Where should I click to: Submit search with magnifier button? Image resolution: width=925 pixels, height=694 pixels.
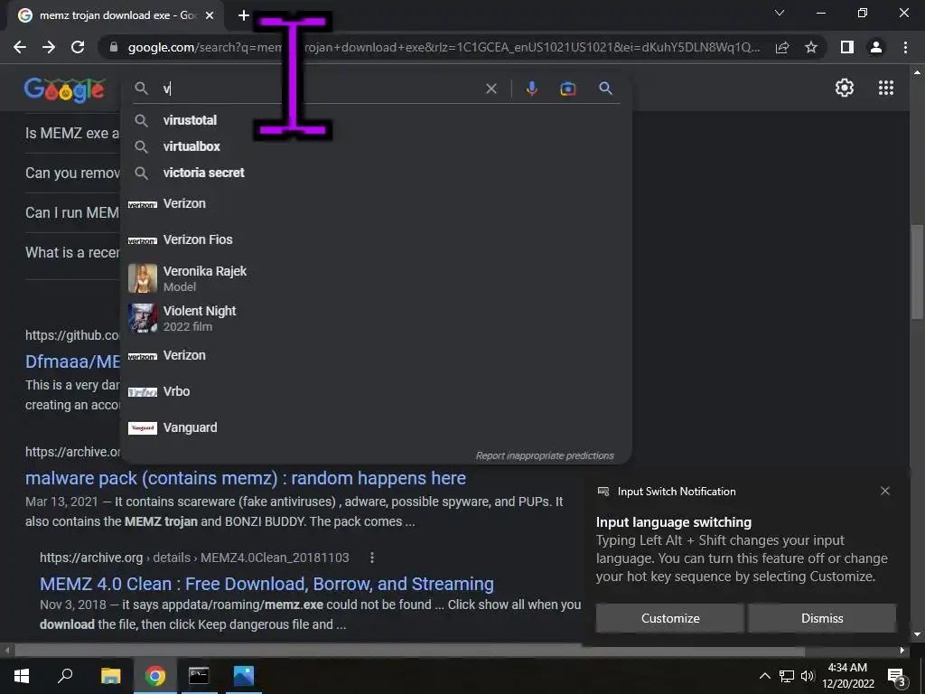point(605,89)
